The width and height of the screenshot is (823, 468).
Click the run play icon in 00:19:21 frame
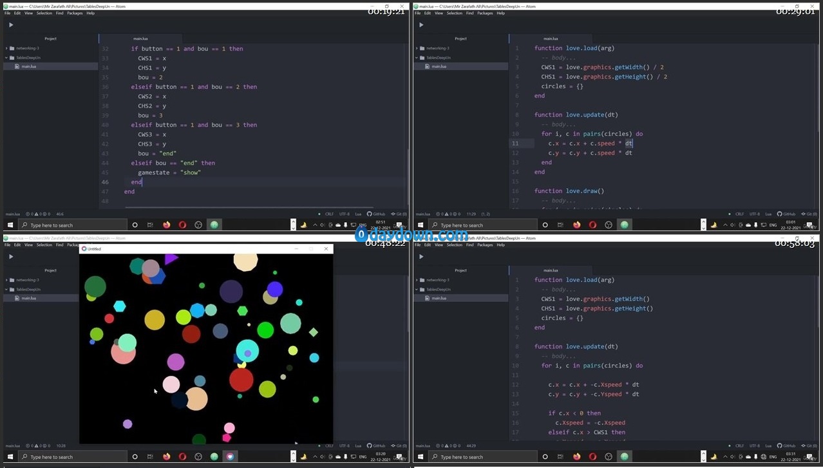click(10, 25)
